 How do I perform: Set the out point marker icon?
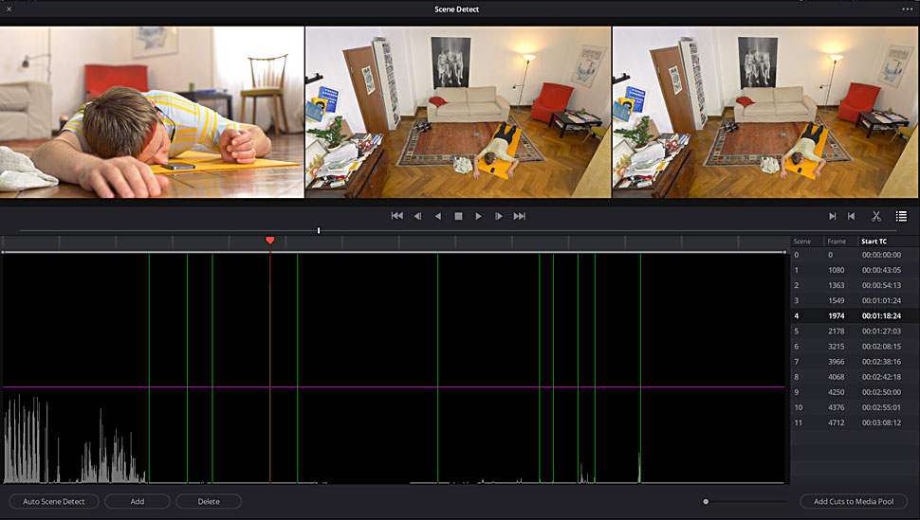coord(852,216)
